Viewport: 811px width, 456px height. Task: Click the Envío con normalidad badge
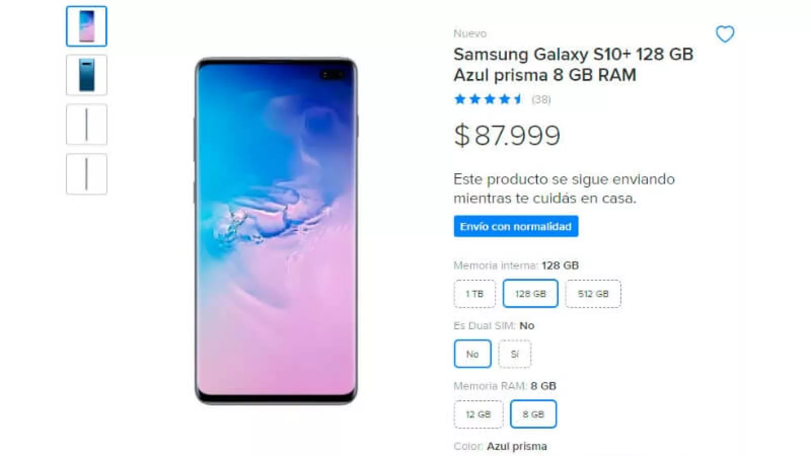pos(516,226)
